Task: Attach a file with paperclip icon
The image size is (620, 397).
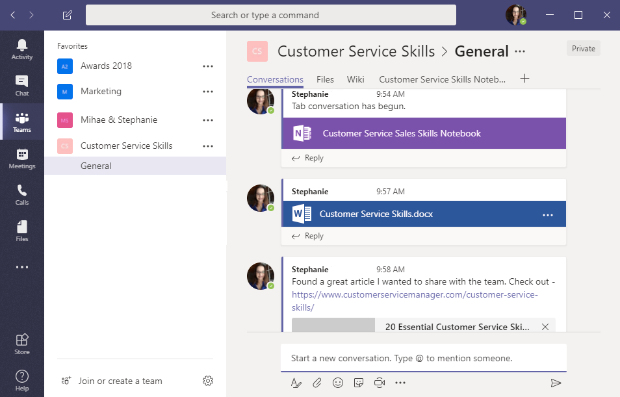Action: pos(316,383)
